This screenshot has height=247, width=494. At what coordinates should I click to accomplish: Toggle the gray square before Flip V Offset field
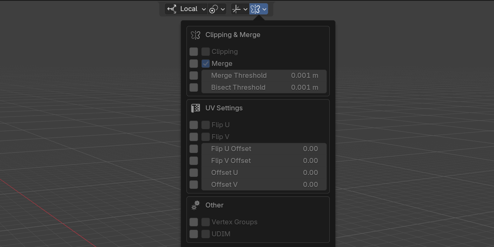click(x=194, y=161)
